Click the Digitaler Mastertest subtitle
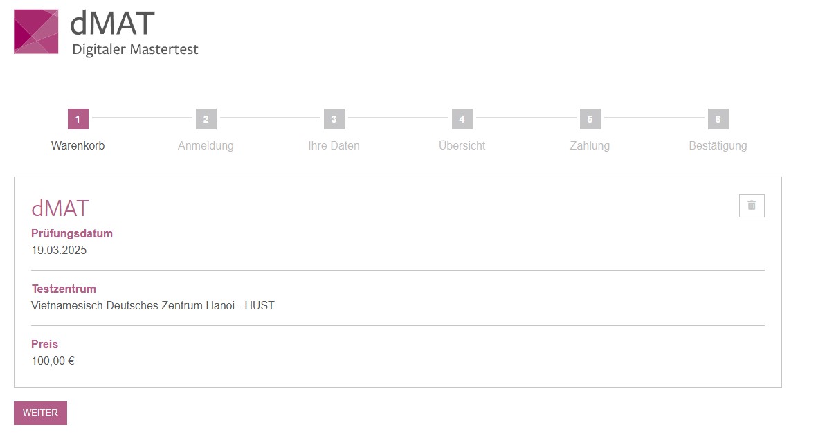Image resolution: width=825 pixels, height=434 pixels. point(135,50)
